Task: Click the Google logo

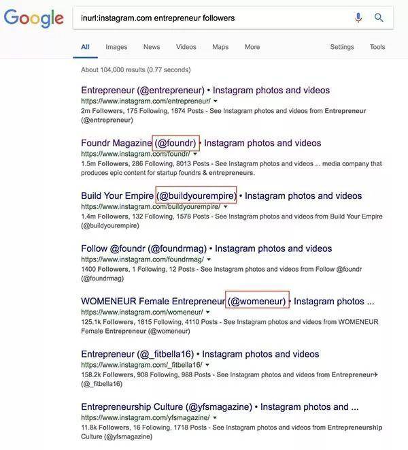Action: [x=33, y=18]
